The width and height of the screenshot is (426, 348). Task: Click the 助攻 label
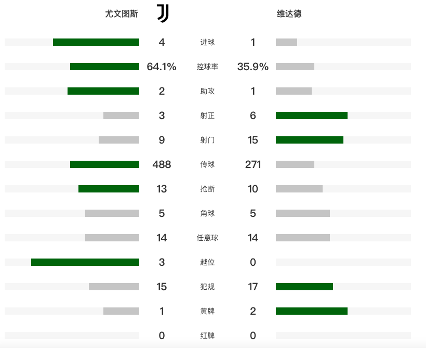tap(207, 91)
